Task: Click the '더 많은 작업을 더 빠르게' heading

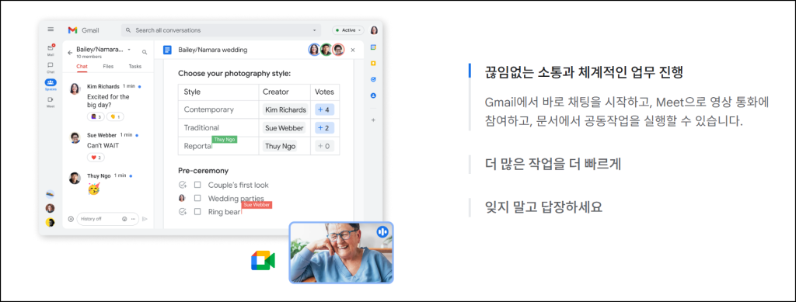Action: (546, 164)
